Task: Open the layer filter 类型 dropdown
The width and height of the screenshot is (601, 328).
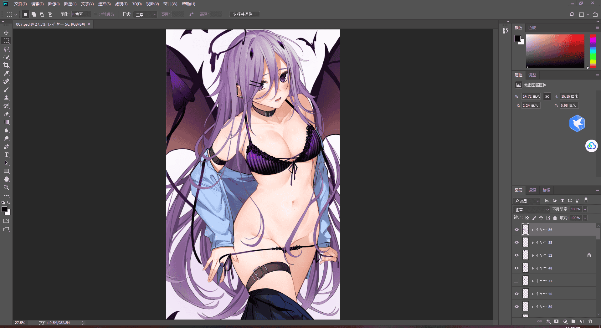Action: click(x=527, y=201)
